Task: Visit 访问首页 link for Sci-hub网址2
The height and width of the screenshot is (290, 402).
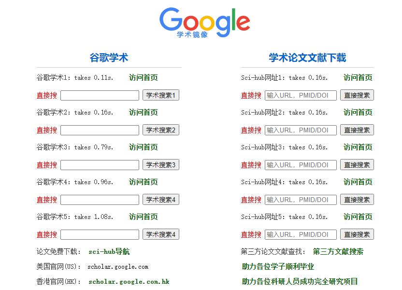Action: [x=358, y=112]
